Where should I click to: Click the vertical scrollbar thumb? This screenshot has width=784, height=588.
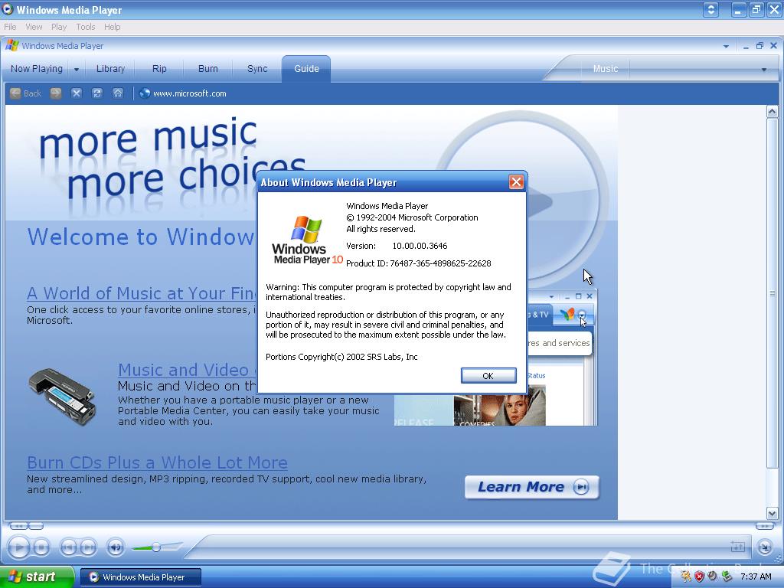(772, 293)
